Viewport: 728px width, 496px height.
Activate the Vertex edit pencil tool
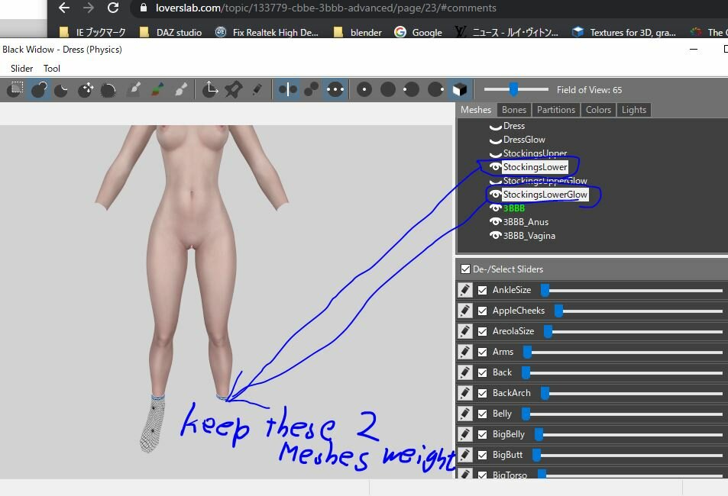pos(257,89)
